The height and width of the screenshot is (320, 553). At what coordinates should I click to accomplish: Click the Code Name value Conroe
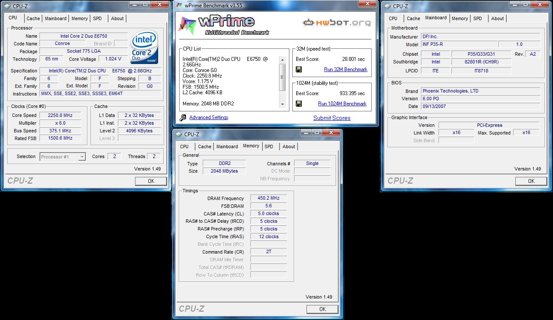click(x=63, y=44)
